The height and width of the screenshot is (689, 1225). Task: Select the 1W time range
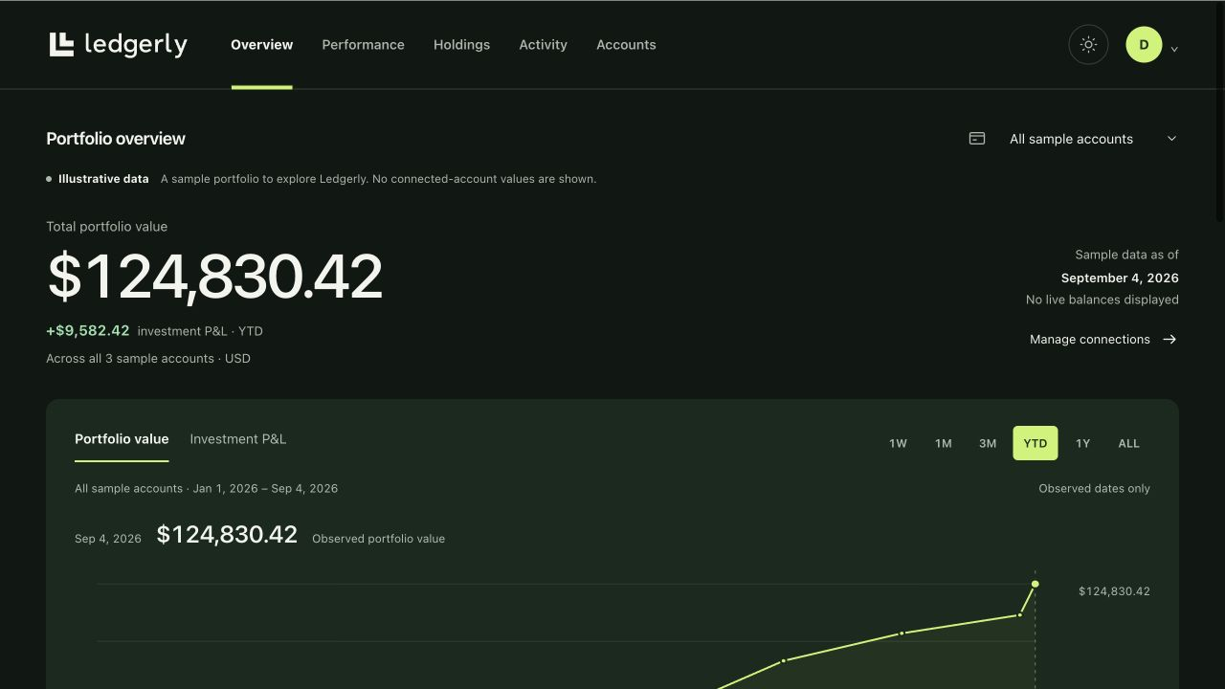point(898,443)
